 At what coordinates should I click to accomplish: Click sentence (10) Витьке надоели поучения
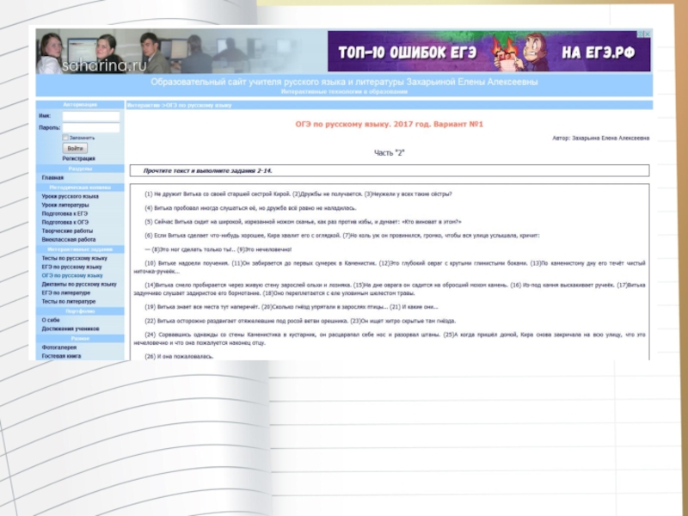click(187, 263)
